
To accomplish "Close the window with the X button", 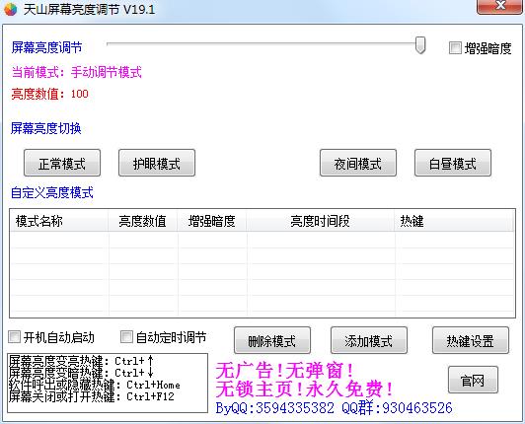I will (x=500, y=6).
